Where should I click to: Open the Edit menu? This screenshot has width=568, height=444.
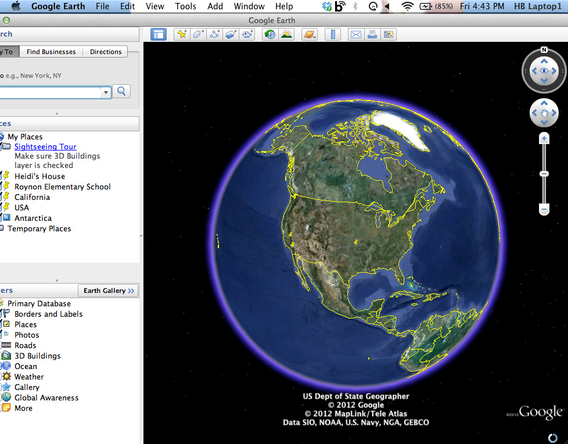(128, 6)
